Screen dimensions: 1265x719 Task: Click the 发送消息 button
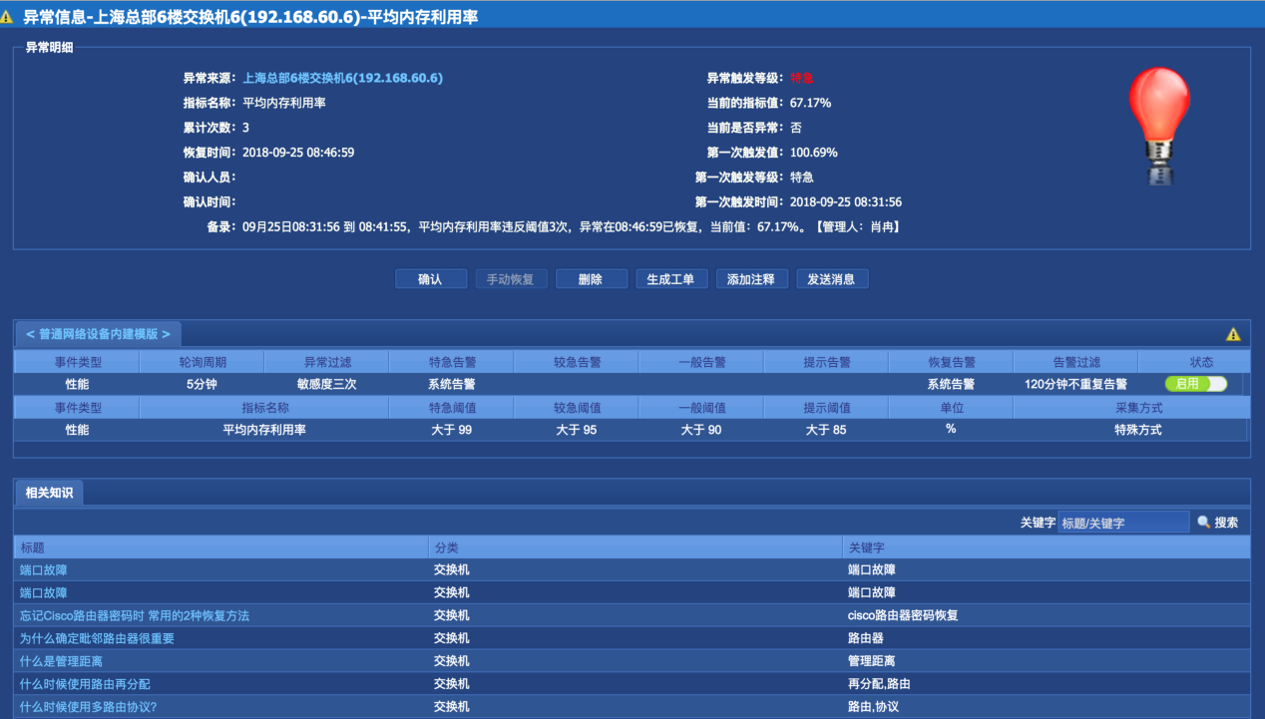[x=832, y=279]
